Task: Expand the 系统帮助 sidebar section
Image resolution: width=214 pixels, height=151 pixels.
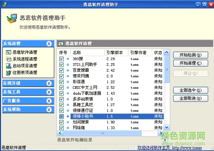Action: pyautogui.click(x=49, y=110)
